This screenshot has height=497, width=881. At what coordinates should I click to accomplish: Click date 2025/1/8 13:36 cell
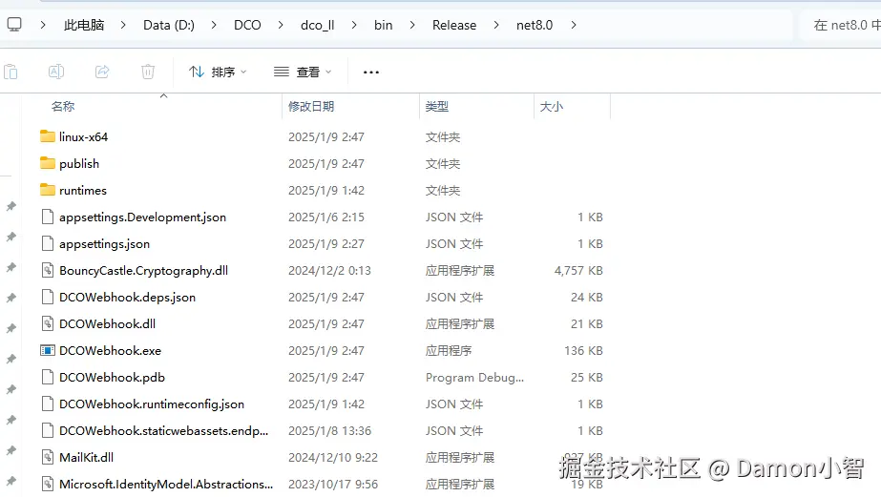(x=330, y=431)
